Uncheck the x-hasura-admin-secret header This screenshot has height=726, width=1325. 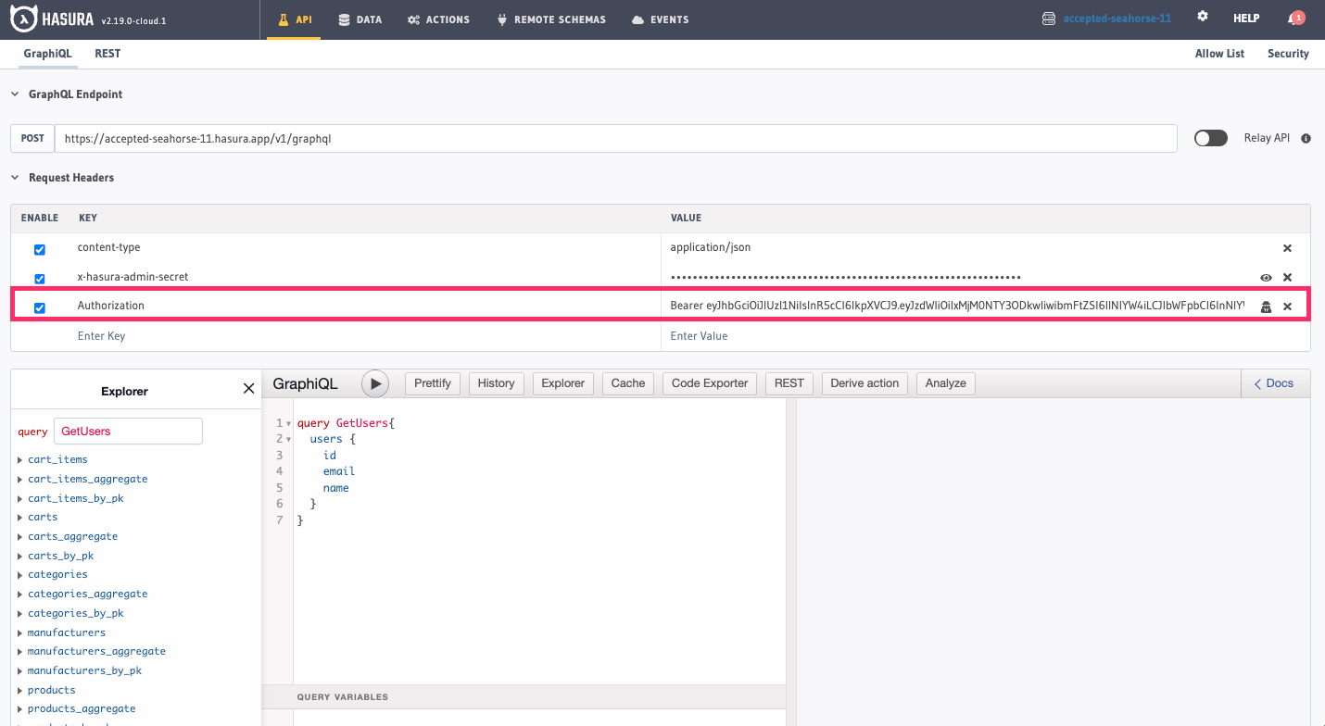pos(38,277)
